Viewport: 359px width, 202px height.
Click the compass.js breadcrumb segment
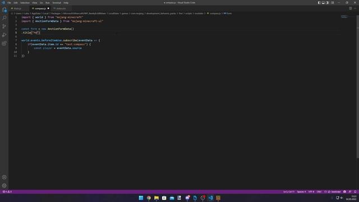click(215, 13)
